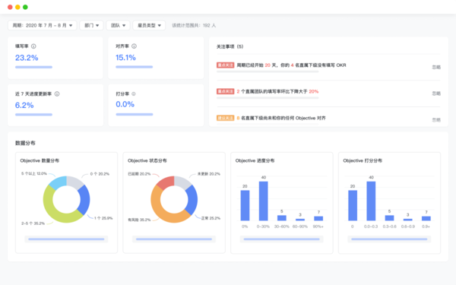Click the 0% bar in Objective 进度分布
456x285 pixels.
pyautogui.click(x=245, y=205)
